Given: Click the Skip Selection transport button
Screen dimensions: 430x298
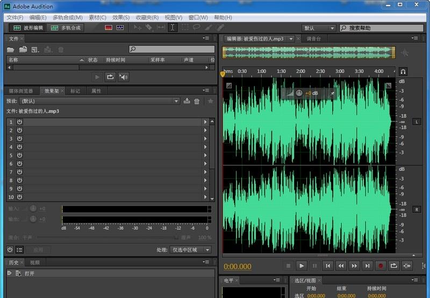Looking at the screenshot, I should tap(407, 266).
